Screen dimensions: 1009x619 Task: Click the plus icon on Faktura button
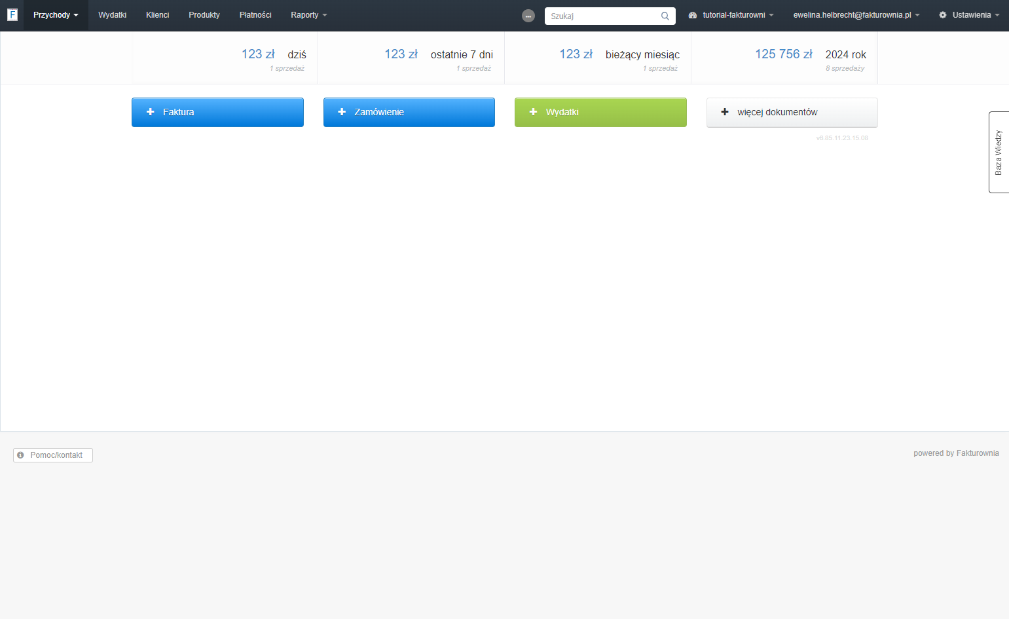point(150,112)
